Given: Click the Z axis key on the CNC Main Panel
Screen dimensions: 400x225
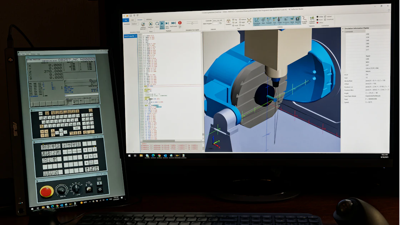Looking at the screenshot, I should (x=95, y=149).
